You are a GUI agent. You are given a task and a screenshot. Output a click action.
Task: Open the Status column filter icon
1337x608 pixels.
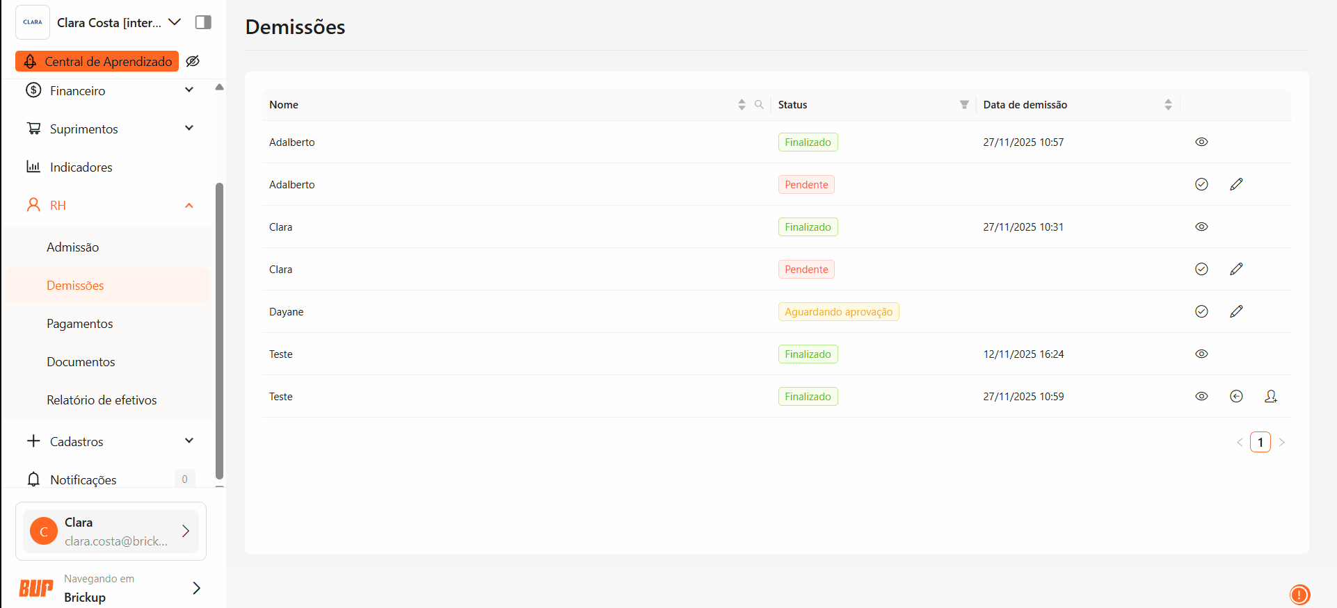[964, 105]
